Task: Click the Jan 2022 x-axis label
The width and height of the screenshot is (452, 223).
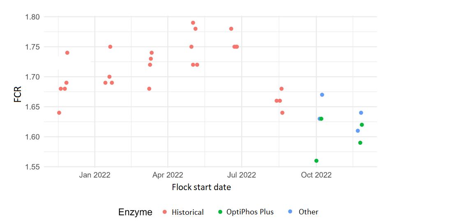Action: [95, 175]
